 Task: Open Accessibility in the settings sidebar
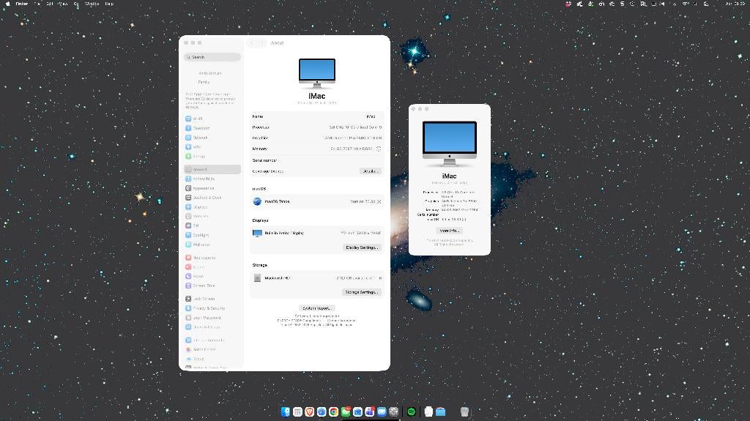[212, 179]
